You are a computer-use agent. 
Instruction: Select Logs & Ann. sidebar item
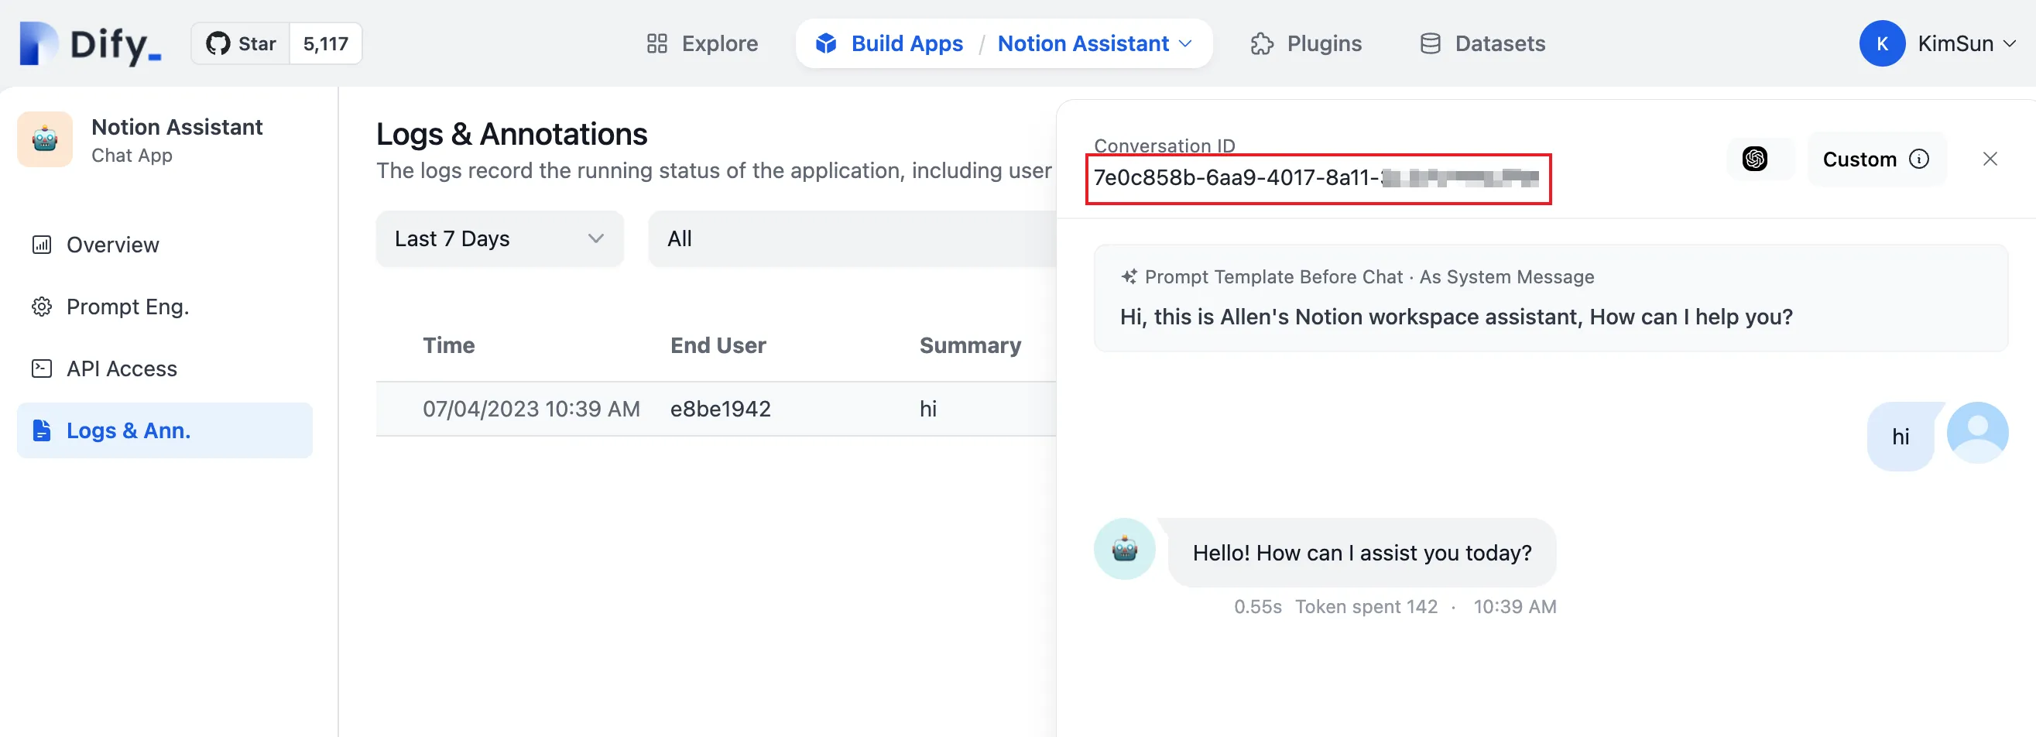coord(128,430)
